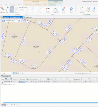Open Calculate field tool
This screenshot has width=98, height=107.
click(14, 79)
